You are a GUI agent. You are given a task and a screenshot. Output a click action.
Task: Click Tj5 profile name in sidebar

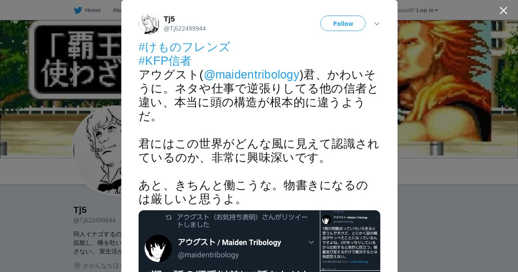pos(80,210)
